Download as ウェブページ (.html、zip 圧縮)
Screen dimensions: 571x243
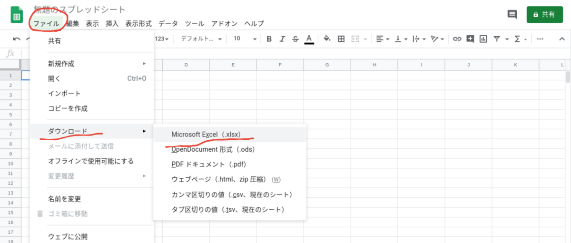pyautogui.click(x=230, y=179)
